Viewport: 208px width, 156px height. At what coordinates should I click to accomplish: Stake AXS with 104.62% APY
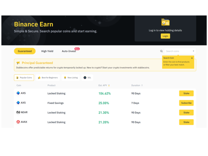coord(186,93)
